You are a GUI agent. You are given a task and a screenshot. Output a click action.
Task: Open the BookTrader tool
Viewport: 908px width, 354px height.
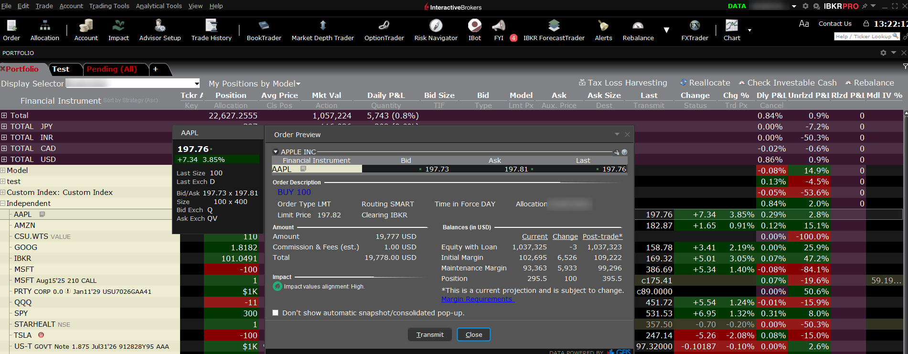264,30
